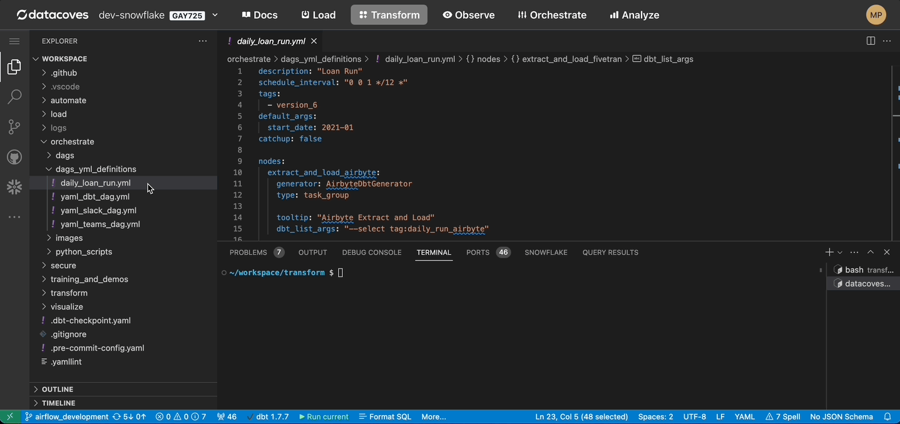The height and width of the screenshot is (424, 900).
Task: Click Format SQL in status bar
Action: (x=385, y=416)
